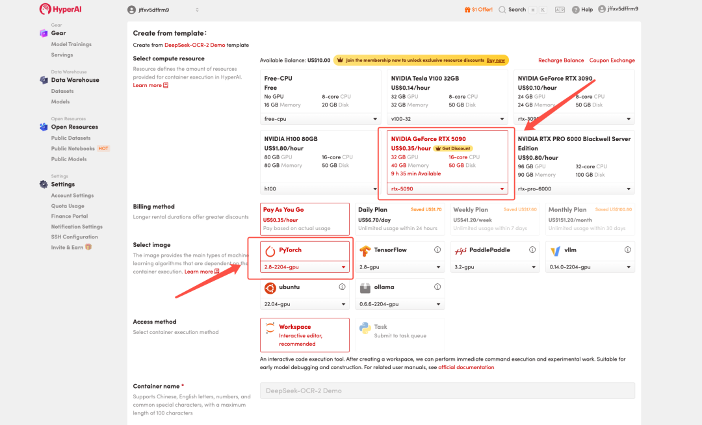Click the info icon on TensorFlow card
The width and height of the screenshot is (702, 425).
tap(437, 250)
